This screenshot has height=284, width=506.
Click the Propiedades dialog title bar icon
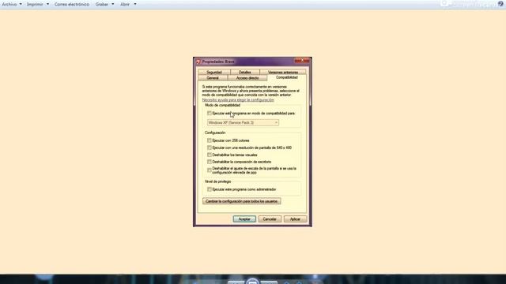198,62
